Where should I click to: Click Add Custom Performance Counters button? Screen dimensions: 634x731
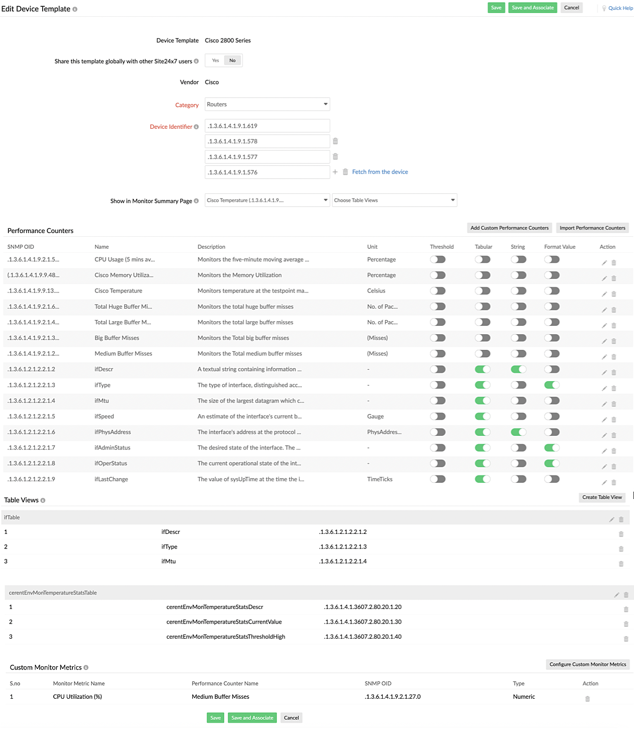509,228
